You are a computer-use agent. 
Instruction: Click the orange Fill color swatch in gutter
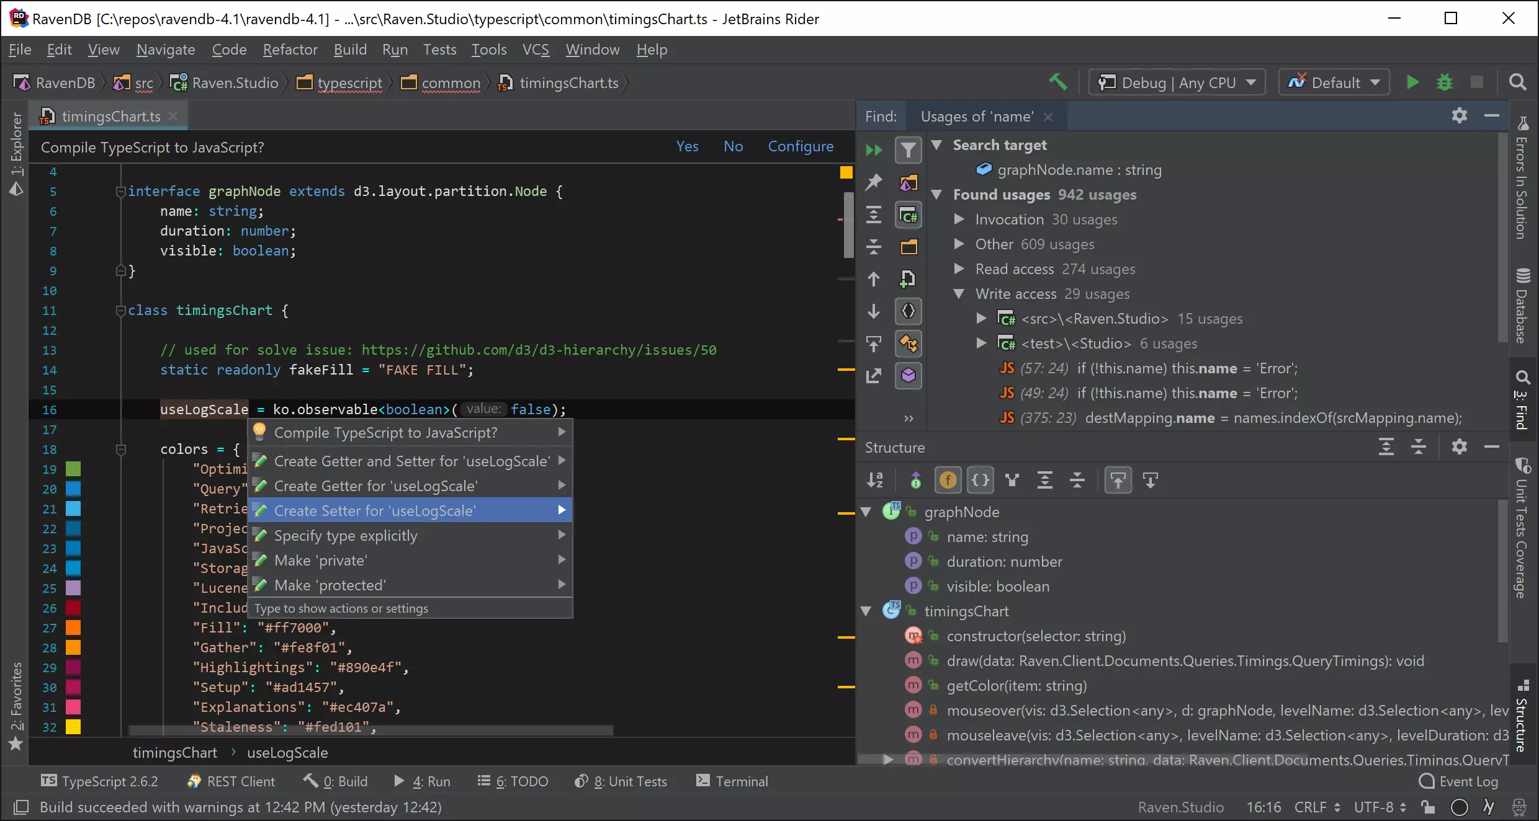tap(73, 628)
